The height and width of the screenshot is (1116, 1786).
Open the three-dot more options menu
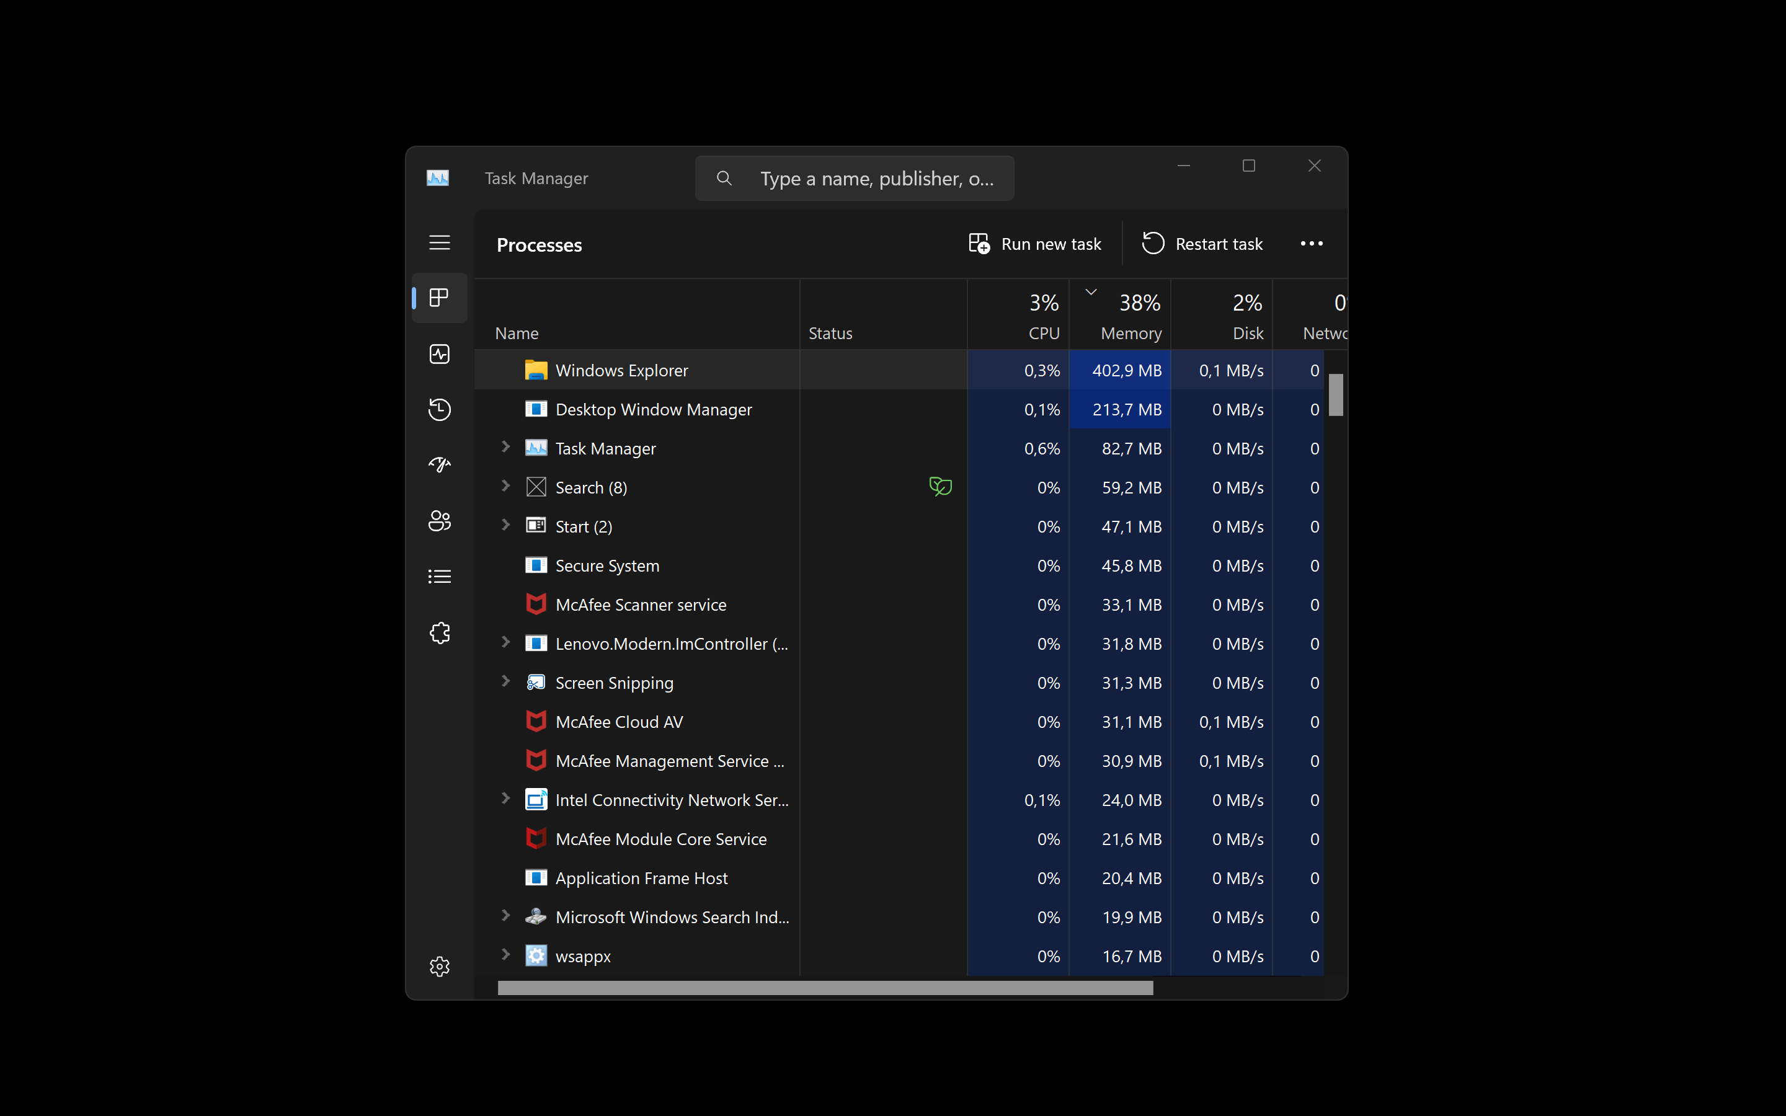1311,244
